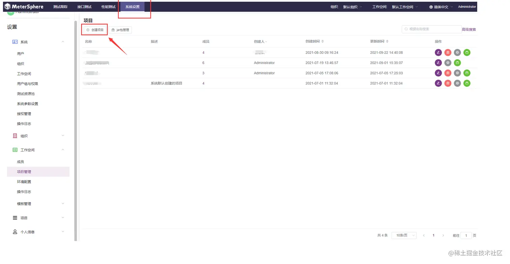Click the 组织 building icon in sidebar

(15, 136)
